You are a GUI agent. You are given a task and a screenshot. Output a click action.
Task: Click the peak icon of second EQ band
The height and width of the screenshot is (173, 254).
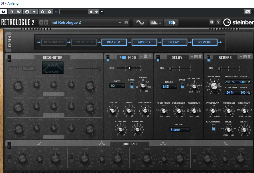click(101, 143)
